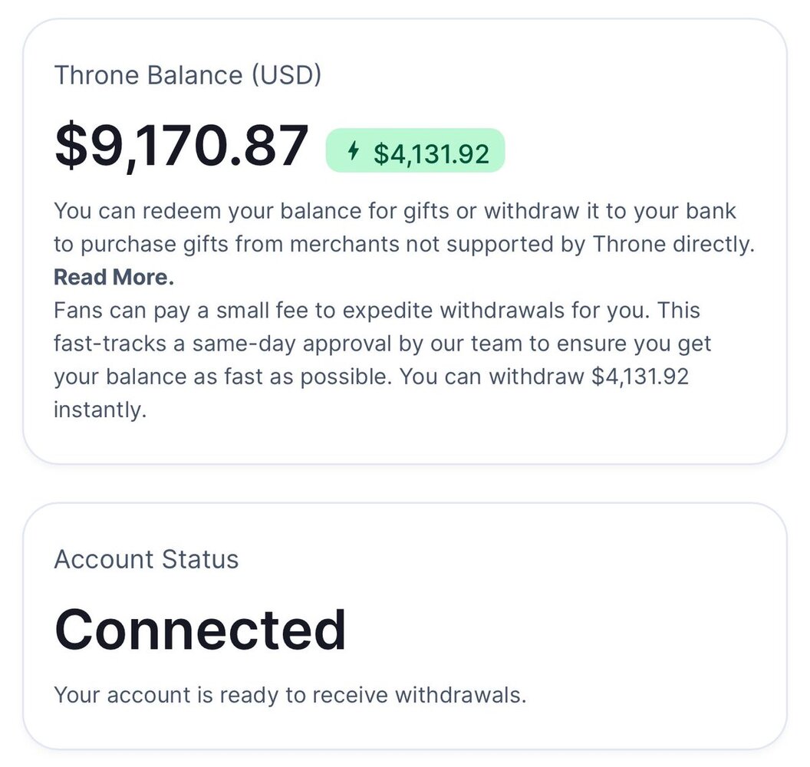Screen dimensions: 810x767
Task: Click the word "instantly." ending the paragraph
Action: pos(99,410)
